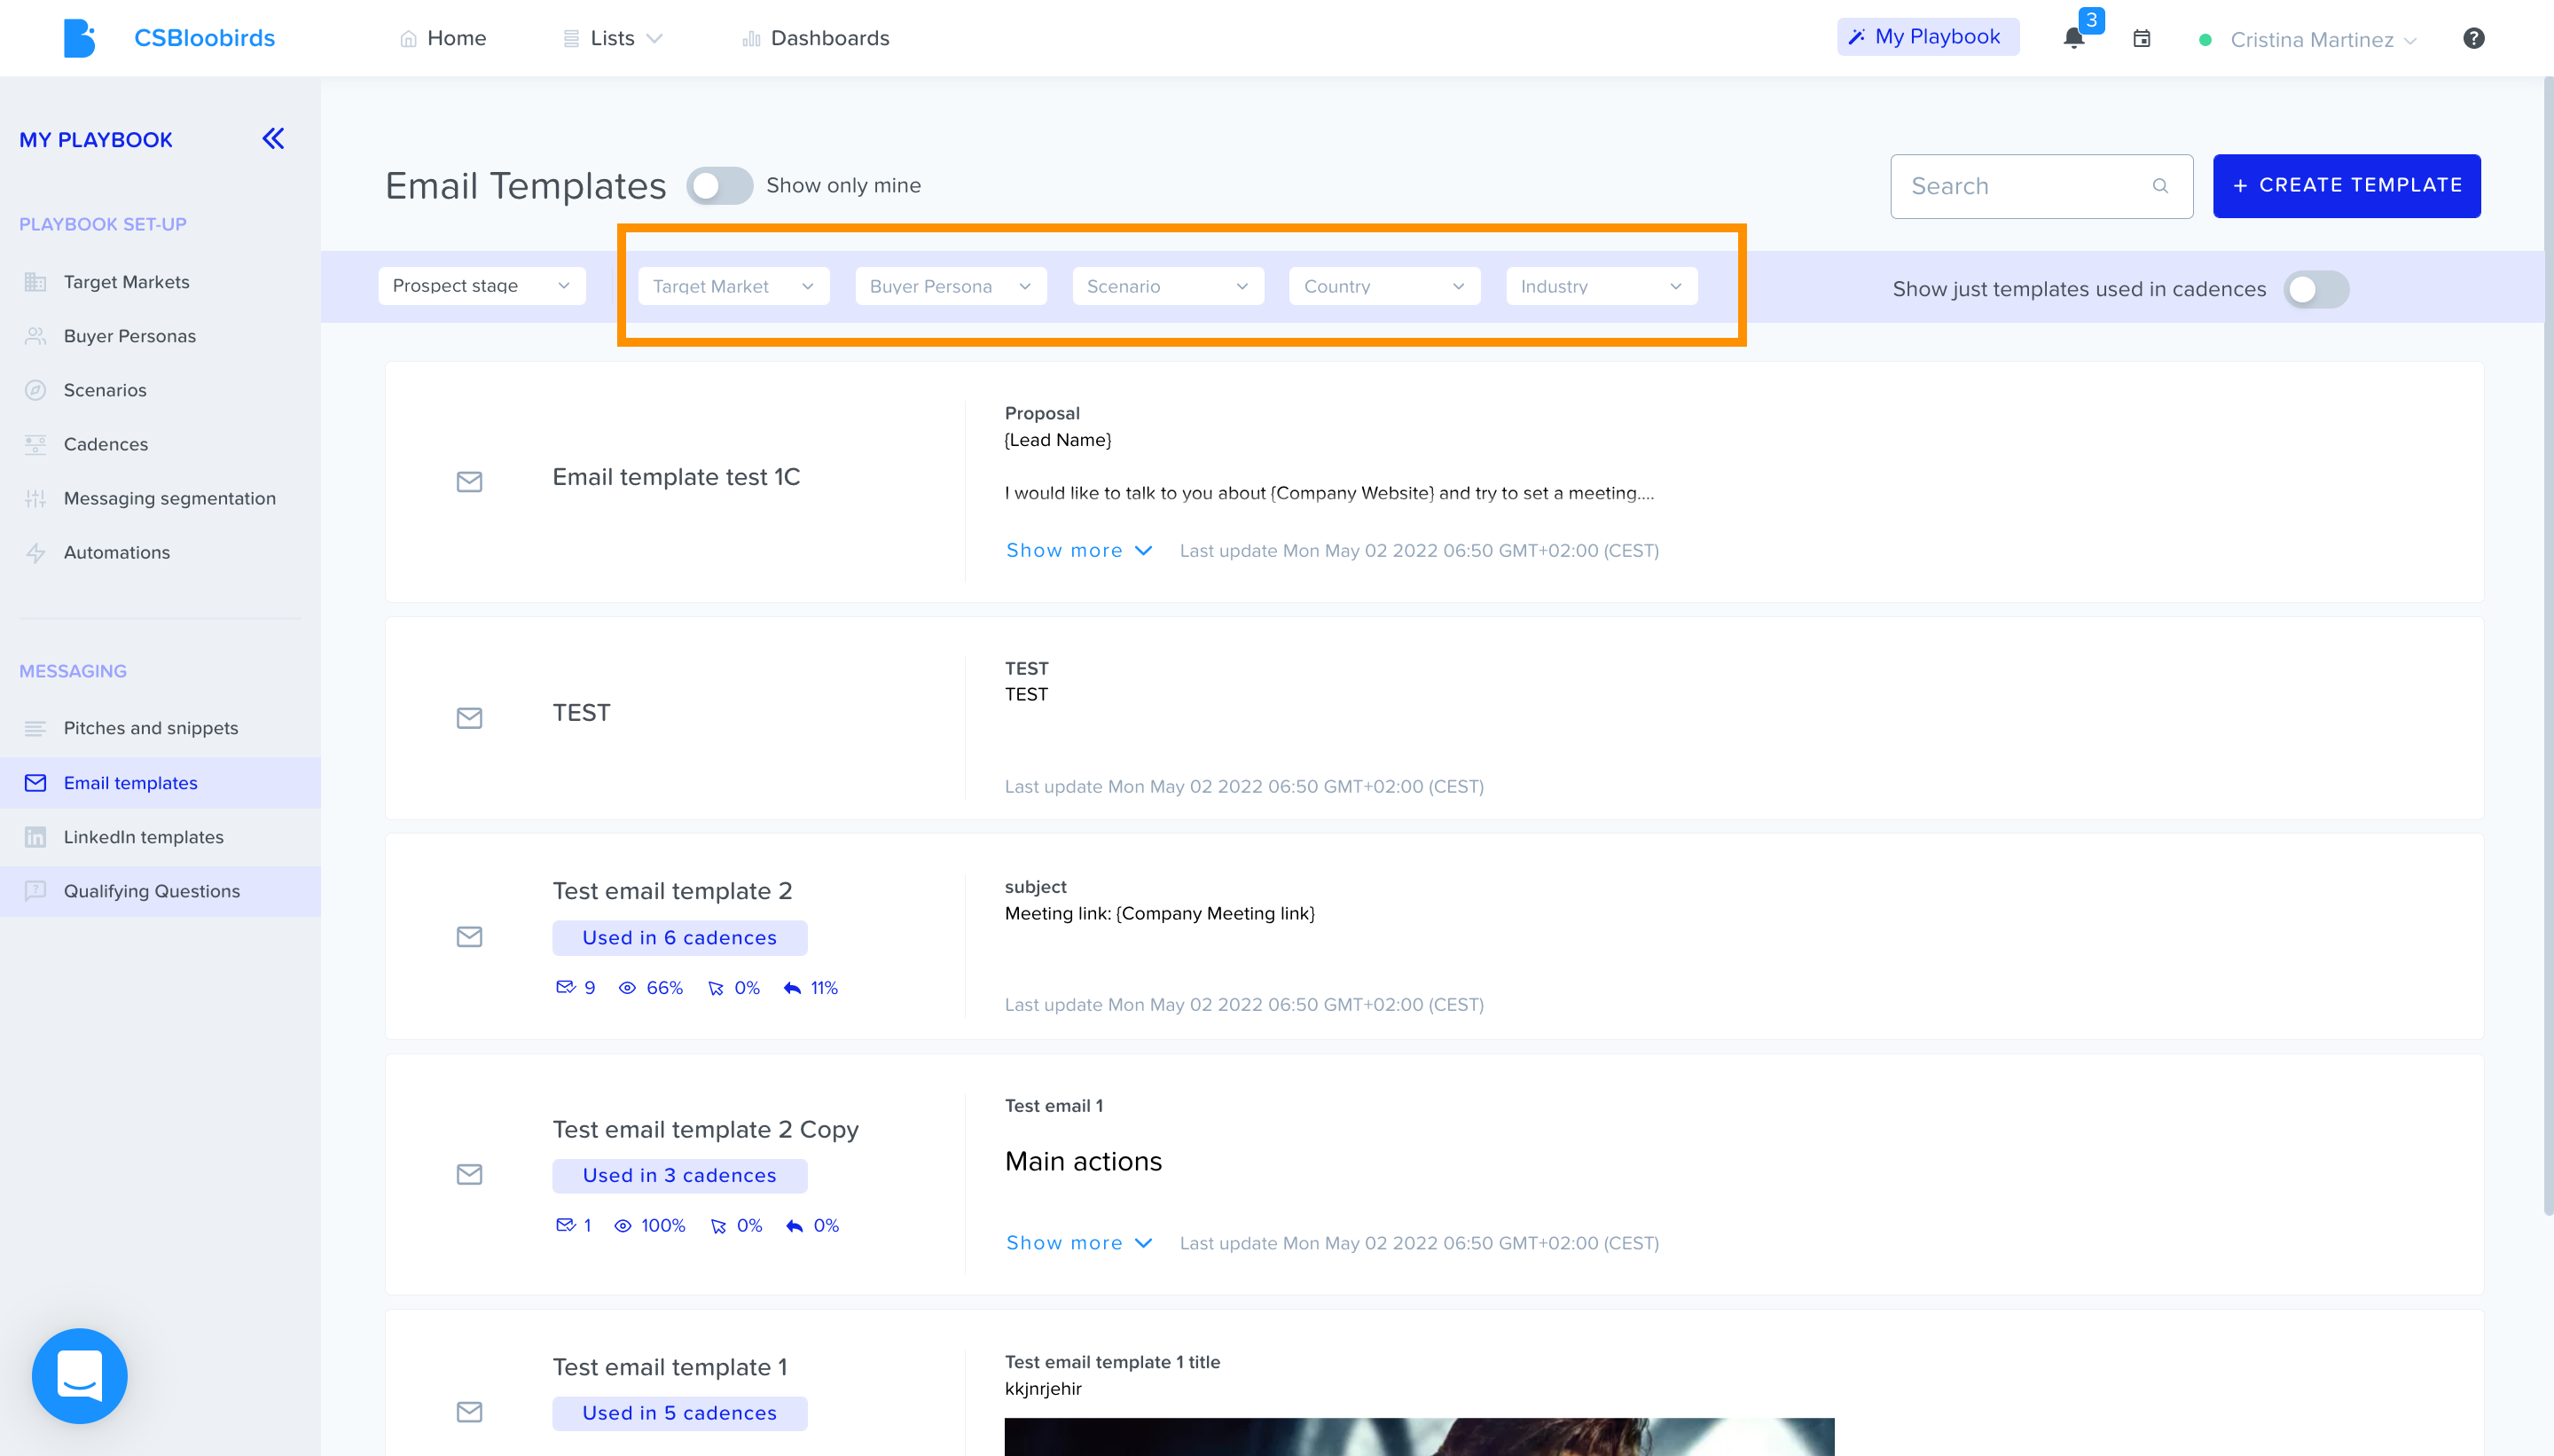Image resolution: width=2554 pixels, height=1456 pixels.
Task: Open the calendar icon in header
Action: [2141, 38]
